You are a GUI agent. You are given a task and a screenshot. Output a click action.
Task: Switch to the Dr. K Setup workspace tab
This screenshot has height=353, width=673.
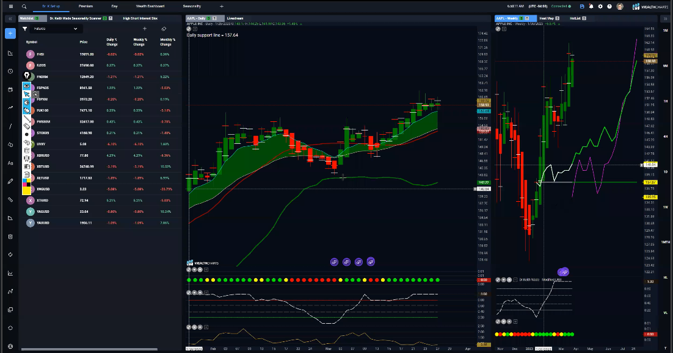tap(51, 7)
